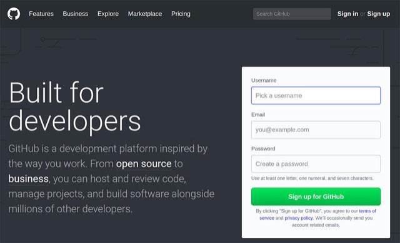
Task: Click the password hint about seven characters
Action: pos(312,178)
